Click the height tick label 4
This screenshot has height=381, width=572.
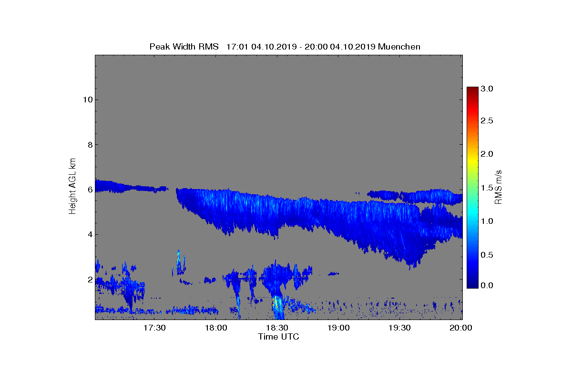[x=89, y=234]
